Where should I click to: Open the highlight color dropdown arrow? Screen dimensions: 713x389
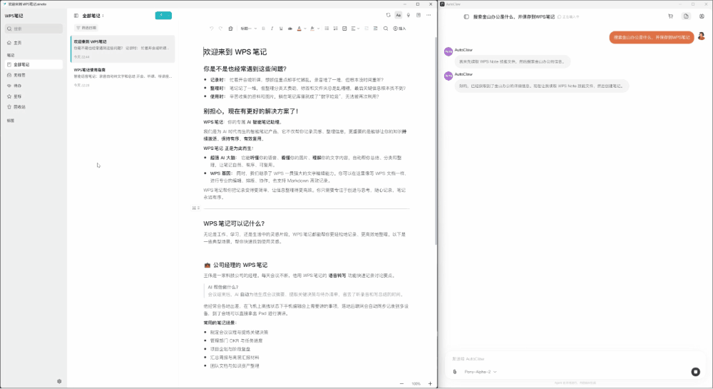tap(318, 29)
